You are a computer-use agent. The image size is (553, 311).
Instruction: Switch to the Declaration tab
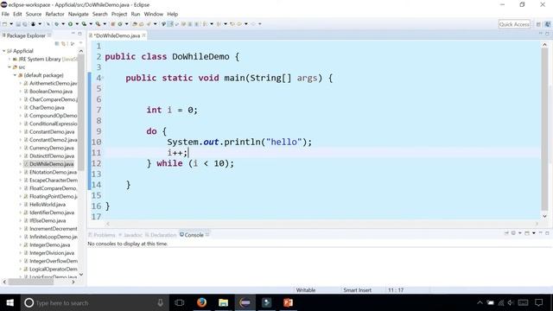[x=161, y=235]
